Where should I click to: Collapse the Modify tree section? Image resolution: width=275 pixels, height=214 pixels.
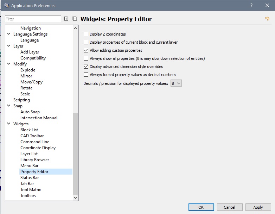click(9, 64)
